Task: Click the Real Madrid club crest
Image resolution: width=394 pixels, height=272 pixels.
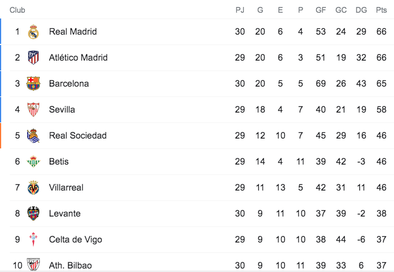Action: [34, 32]
